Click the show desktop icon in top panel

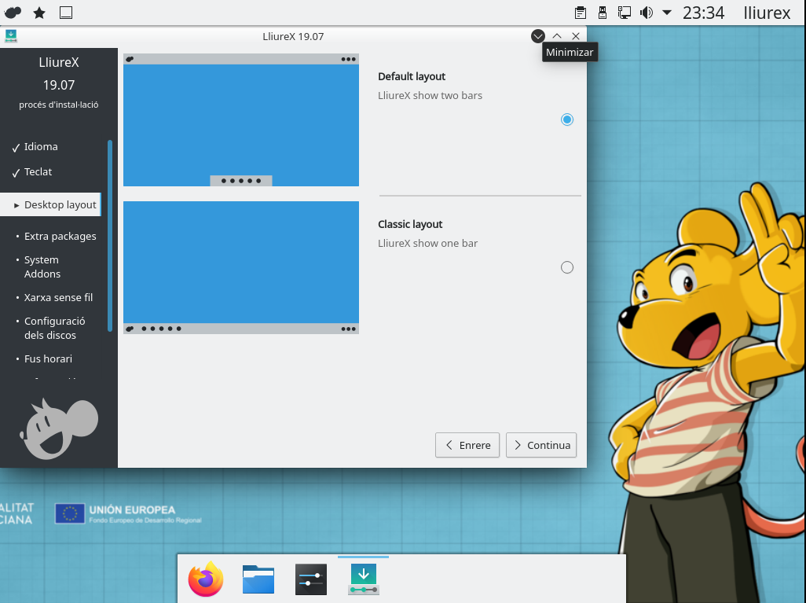tap(66, 13)
